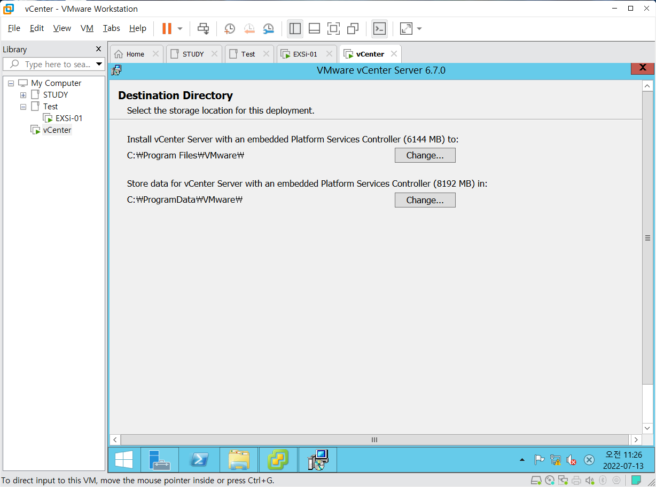Click the horizontal scrollbar thumb
This screenshot has height=487, width=656.
pyautogui.click(x=374, y=440)
